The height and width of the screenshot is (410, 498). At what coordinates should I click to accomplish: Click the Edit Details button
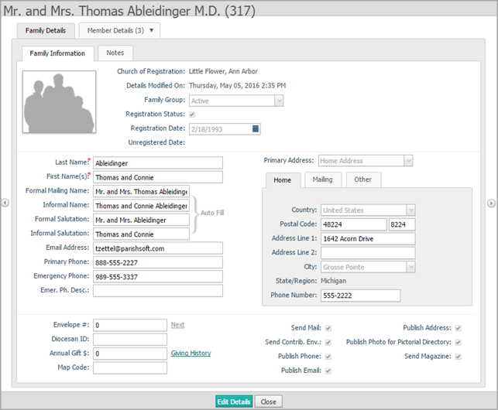(234, 402)
